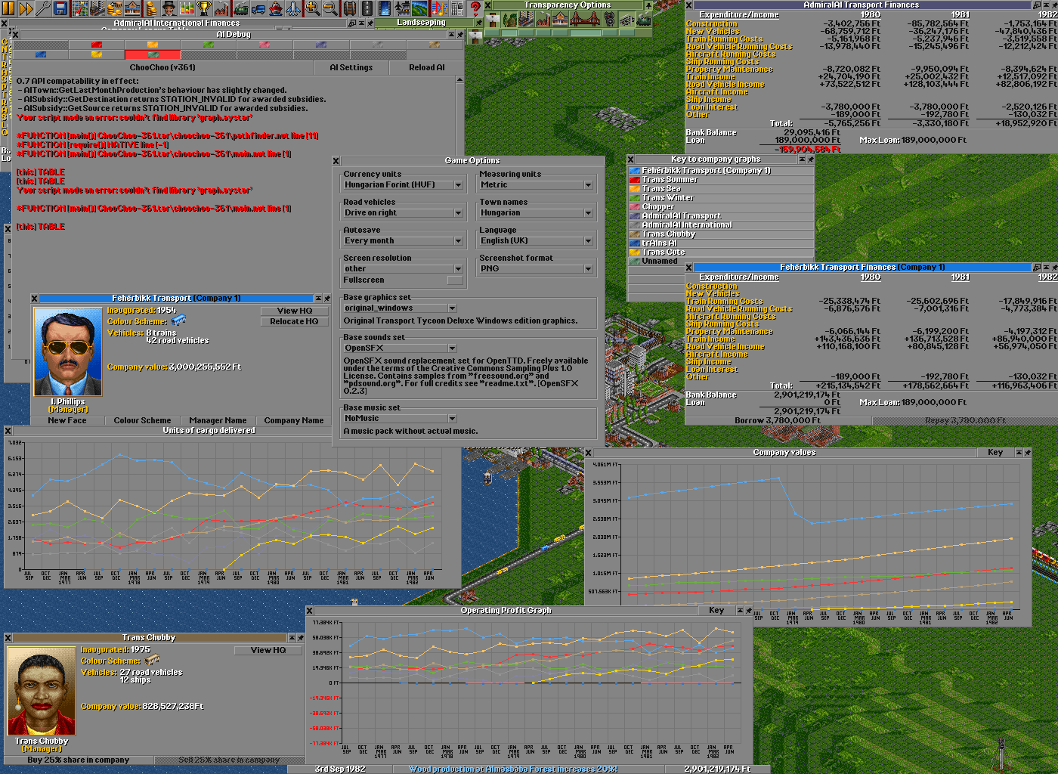
Task: Select the road construction toolbar icon
Action: pyautogui.click(x=367, y=8)
